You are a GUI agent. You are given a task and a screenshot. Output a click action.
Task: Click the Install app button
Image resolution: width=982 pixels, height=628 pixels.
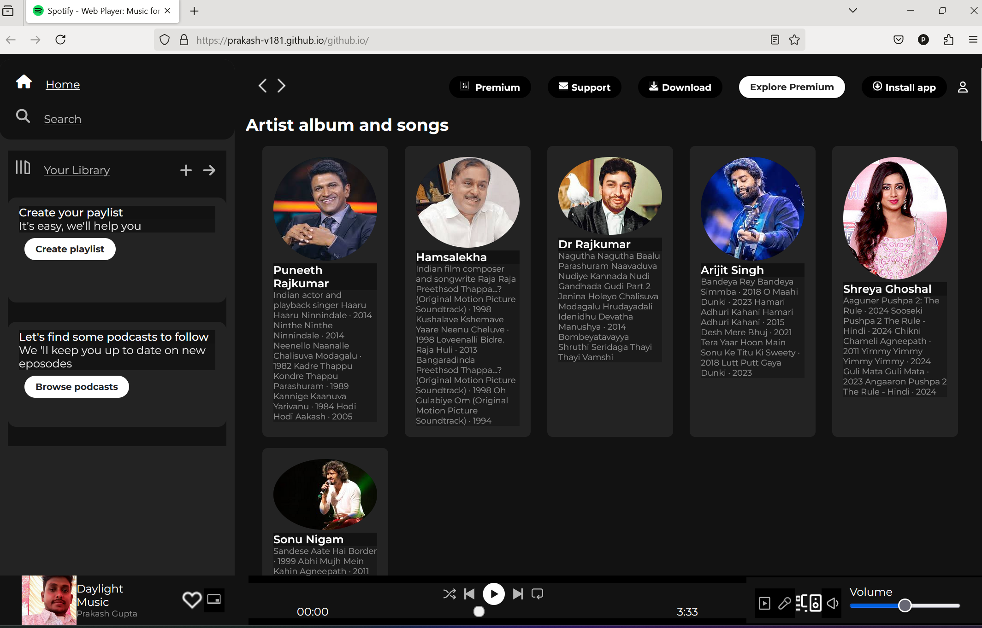[904, 87]
